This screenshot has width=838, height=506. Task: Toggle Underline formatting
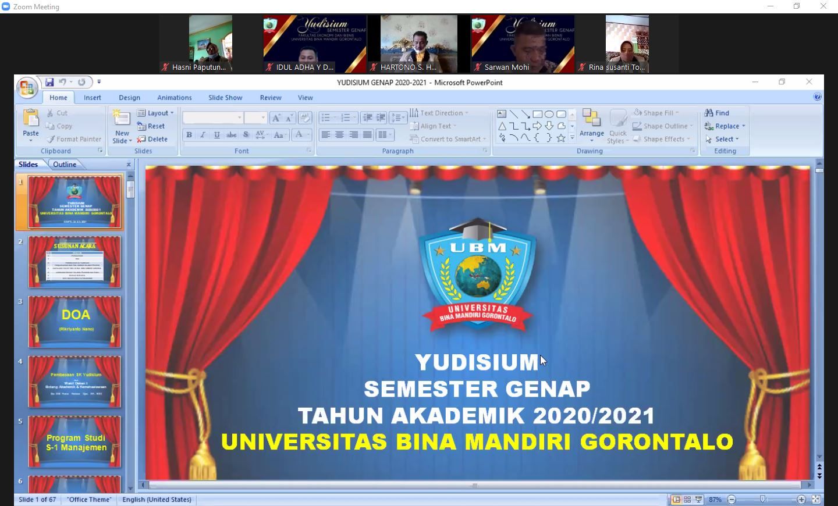click(217, 135)
